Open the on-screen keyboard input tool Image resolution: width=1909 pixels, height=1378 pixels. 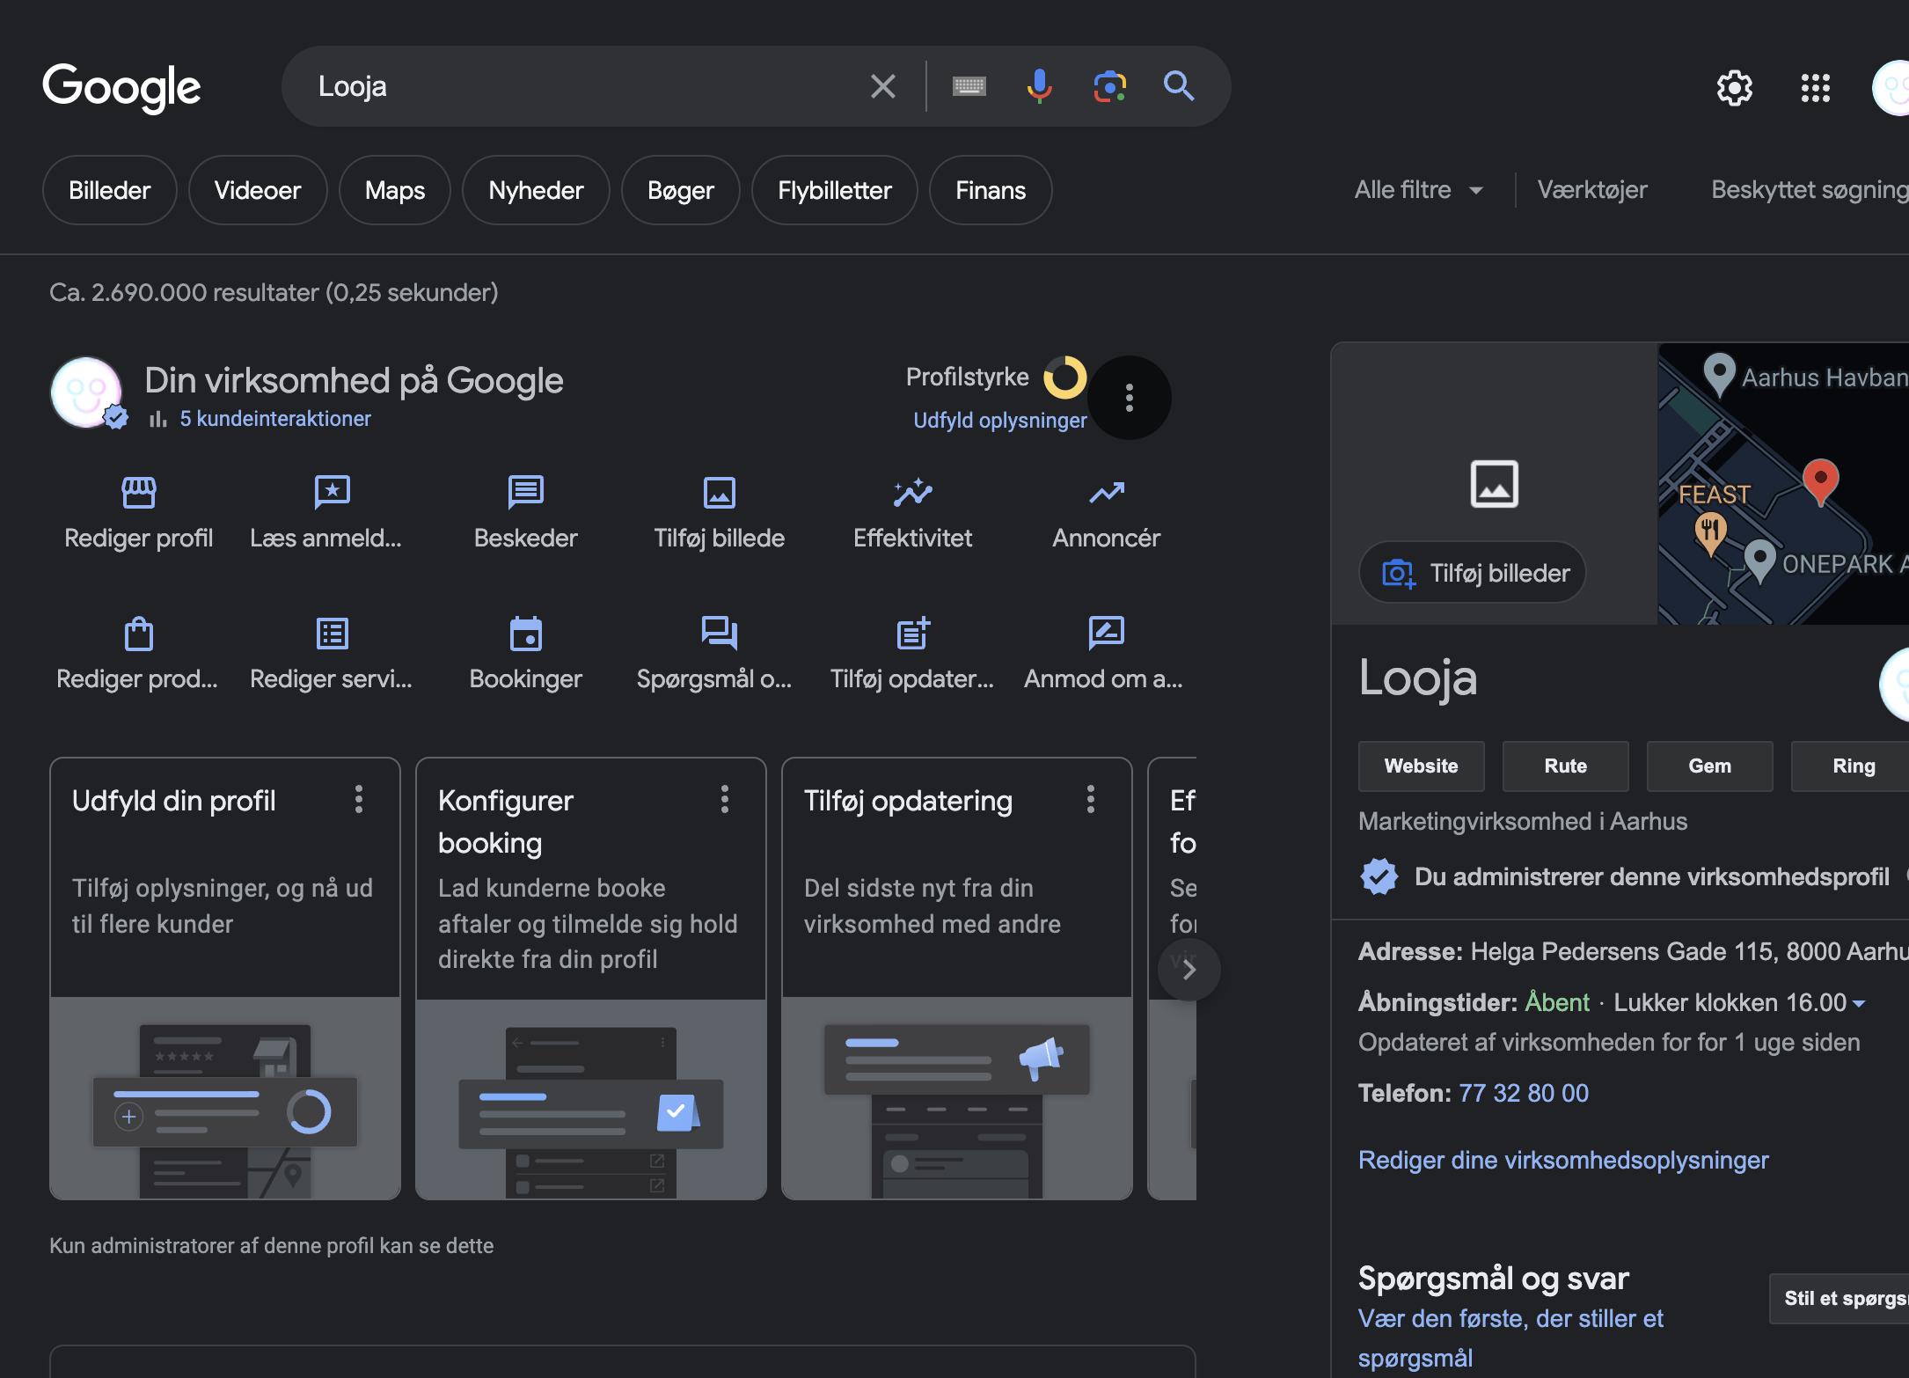(x=969, y=86)
